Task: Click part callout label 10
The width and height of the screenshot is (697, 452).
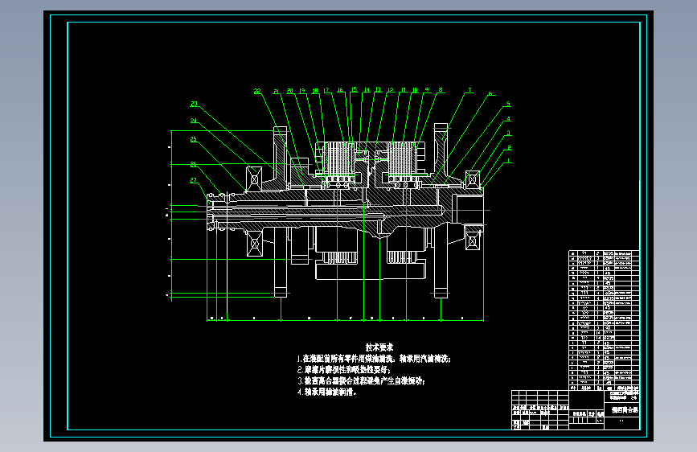Action: click(x=415, y=90)
